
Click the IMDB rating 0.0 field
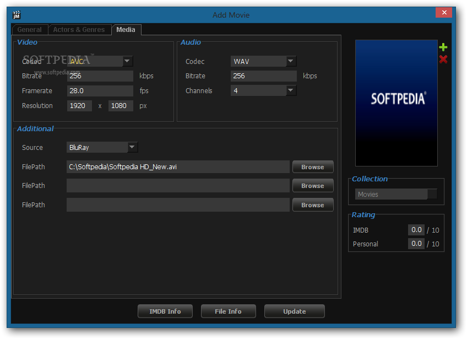pos(416,230)
